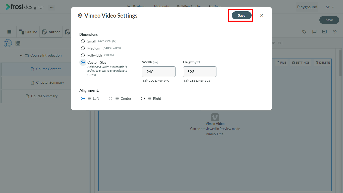Image resolution: width=343 pixels, height=193 pixels.
Task: Collapse the Course Introduction folder
Action: click(x=21, y=56)
